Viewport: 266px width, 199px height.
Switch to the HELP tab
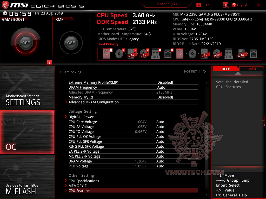(226, 69)
